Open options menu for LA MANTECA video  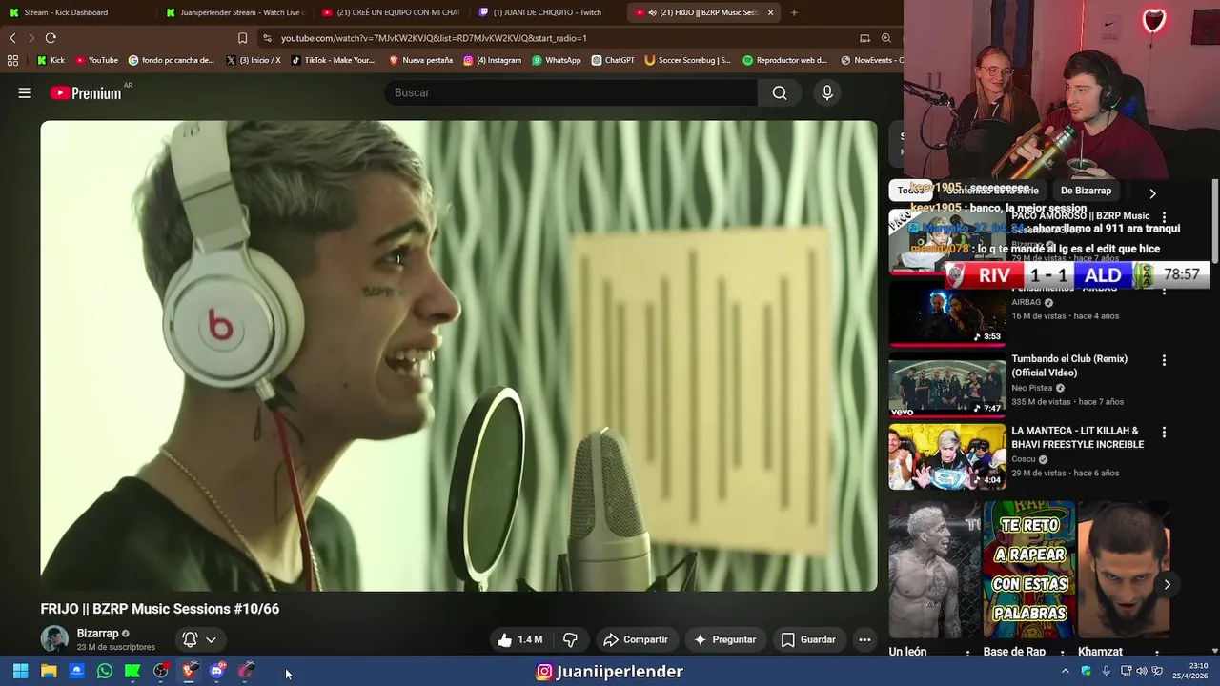tap(1164, 433)
